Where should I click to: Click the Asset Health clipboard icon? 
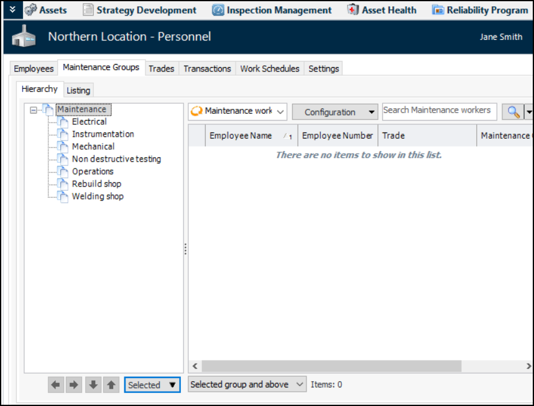(x=353, y=10)
